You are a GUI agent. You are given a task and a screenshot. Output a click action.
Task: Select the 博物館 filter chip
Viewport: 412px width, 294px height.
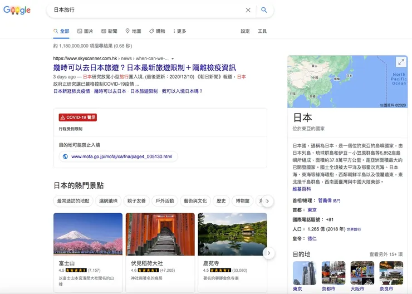pyautogui.click(x=242, y=201)
